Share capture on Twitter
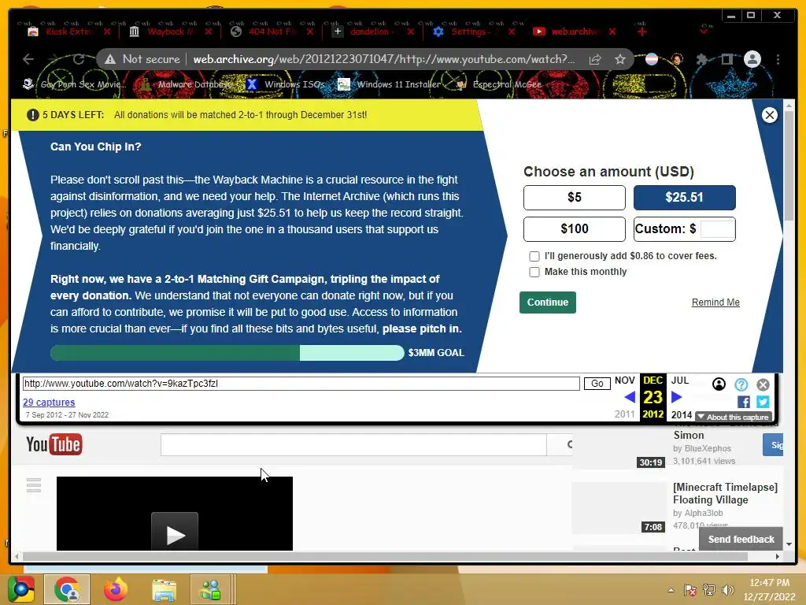Screen dimensions: 806x605 point(763,402)
